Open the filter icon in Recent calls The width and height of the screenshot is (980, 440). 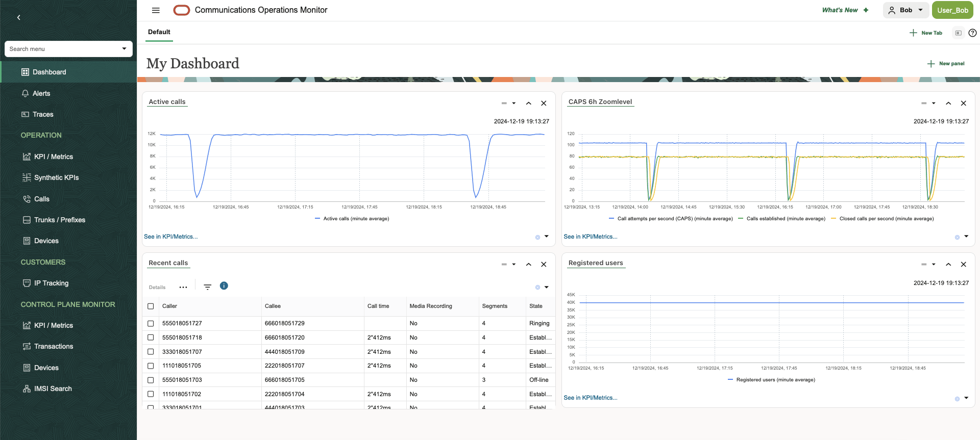207,287
